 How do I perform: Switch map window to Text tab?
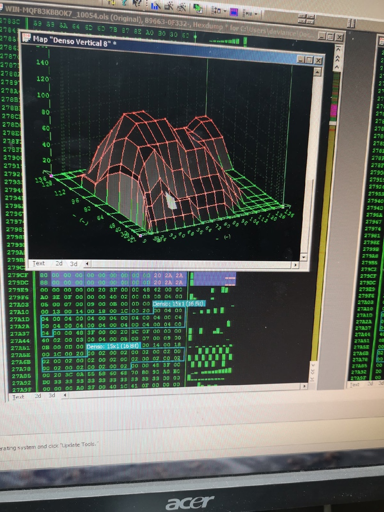tap(38, 263)
